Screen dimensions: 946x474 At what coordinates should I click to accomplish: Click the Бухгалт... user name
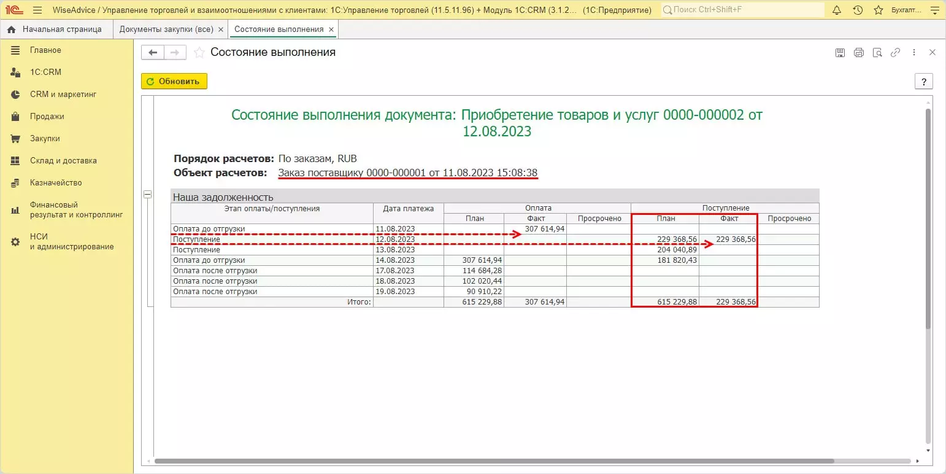click(x=907, y=10)
